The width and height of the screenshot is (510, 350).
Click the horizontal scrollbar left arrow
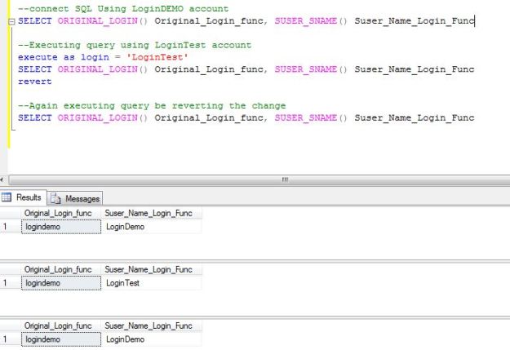click(x=2, y=179)
